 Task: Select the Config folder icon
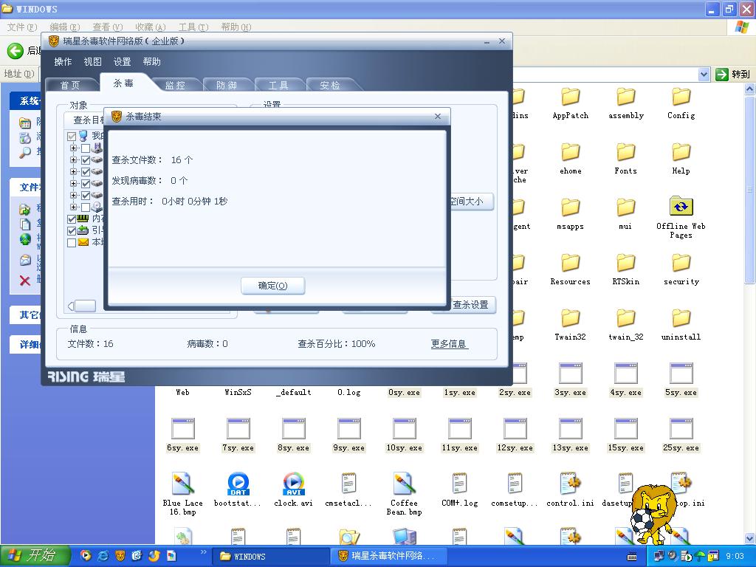coord(681,97)
